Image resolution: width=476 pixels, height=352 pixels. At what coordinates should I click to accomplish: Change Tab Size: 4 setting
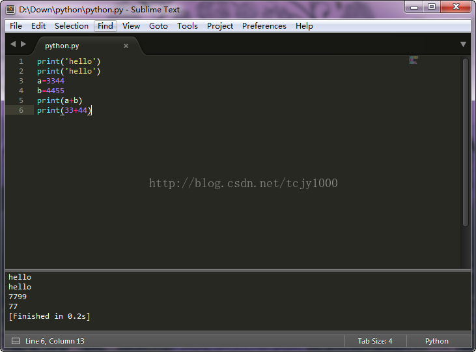click(x=375, y=341)
